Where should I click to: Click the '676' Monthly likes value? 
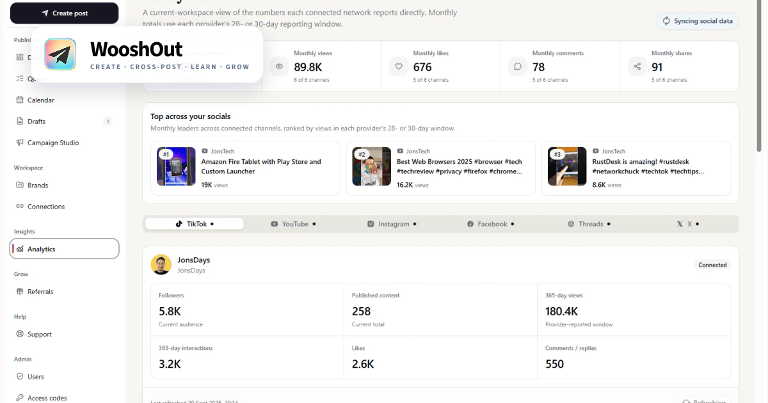coord(422,67)
